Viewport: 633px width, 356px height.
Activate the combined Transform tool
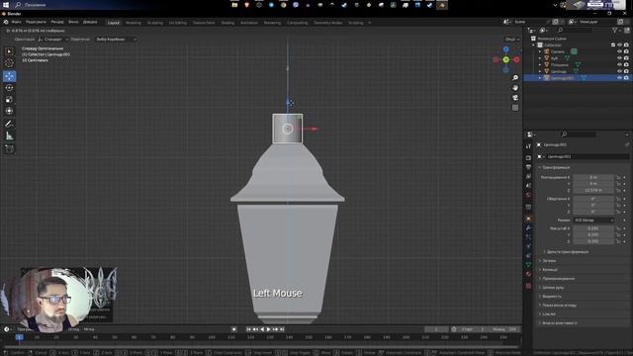tap(9, 111)
